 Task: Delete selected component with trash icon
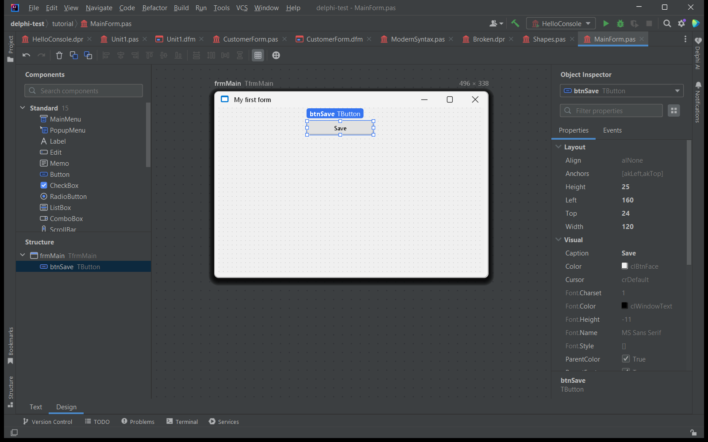click(59, 55)
